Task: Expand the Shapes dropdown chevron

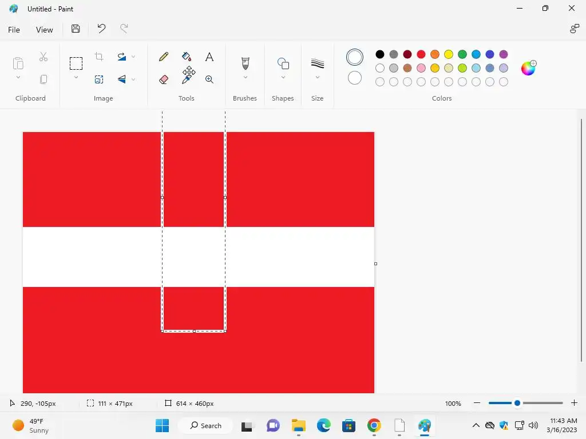Action: pyautogui.click(x=283, y=77)
